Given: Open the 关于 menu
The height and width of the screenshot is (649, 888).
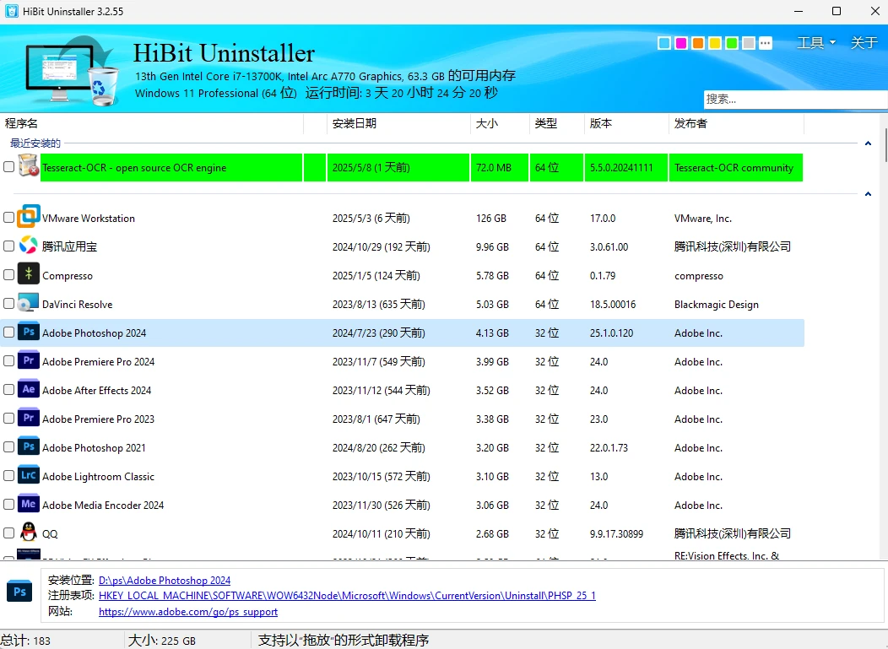Looking at the screenshot, I should coord(864,43).
